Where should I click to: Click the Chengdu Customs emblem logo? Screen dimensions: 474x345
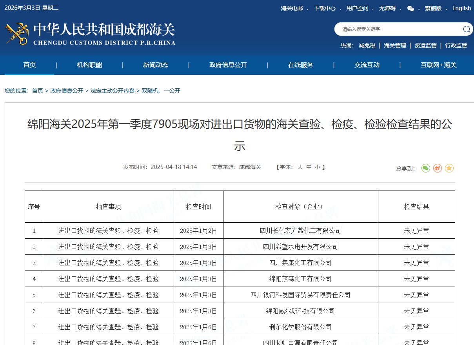pos(17,34)
